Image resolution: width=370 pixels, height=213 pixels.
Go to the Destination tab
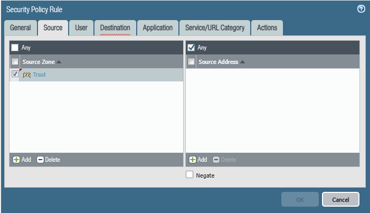(x=115, y=28)
